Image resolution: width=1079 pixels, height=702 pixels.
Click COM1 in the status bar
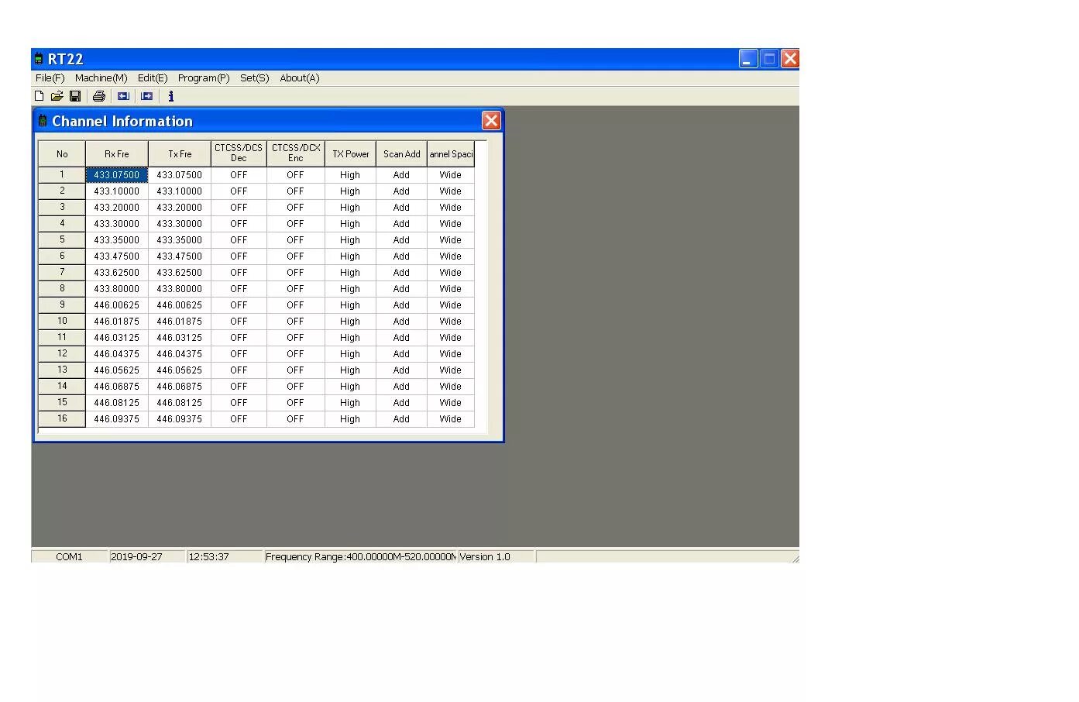[x=69, y=557]
